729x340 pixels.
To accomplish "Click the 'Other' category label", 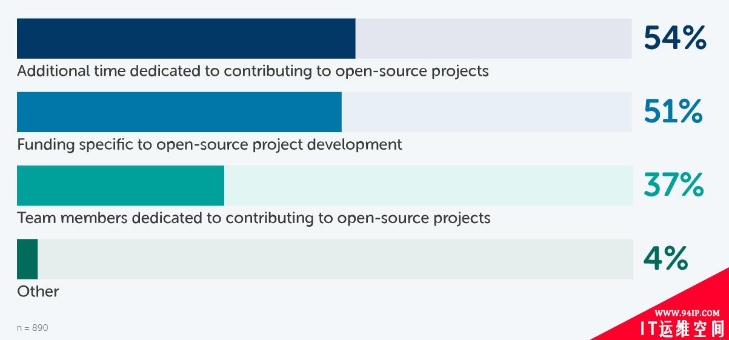I will 38,292.
